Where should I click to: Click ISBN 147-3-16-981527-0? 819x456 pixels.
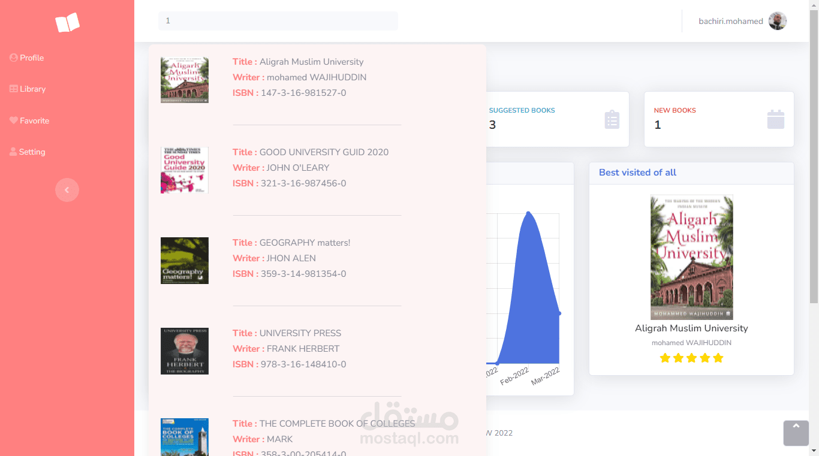tap(303, 93)
